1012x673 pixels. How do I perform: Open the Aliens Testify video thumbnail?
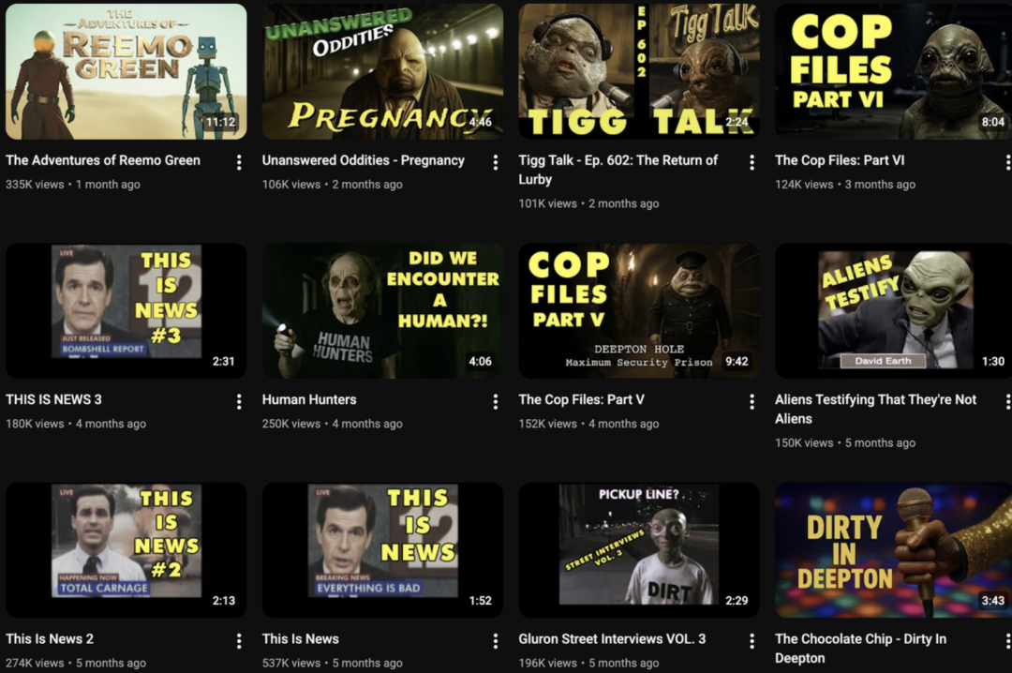pos(893,311)
